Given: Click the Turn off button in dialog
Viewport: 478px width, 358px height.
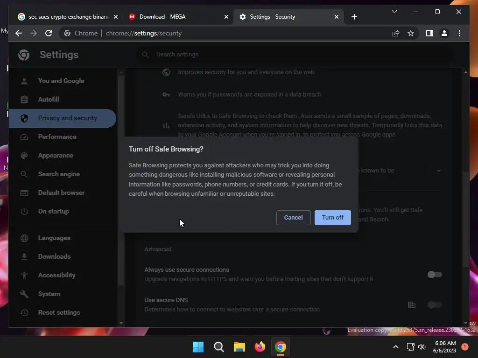Looking at the screenshot, I should click(332, 217).
